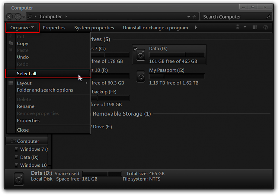Viewport: 279px width, 195px height.
Task: Open the view options dropdown arrow
Action: 245,27
